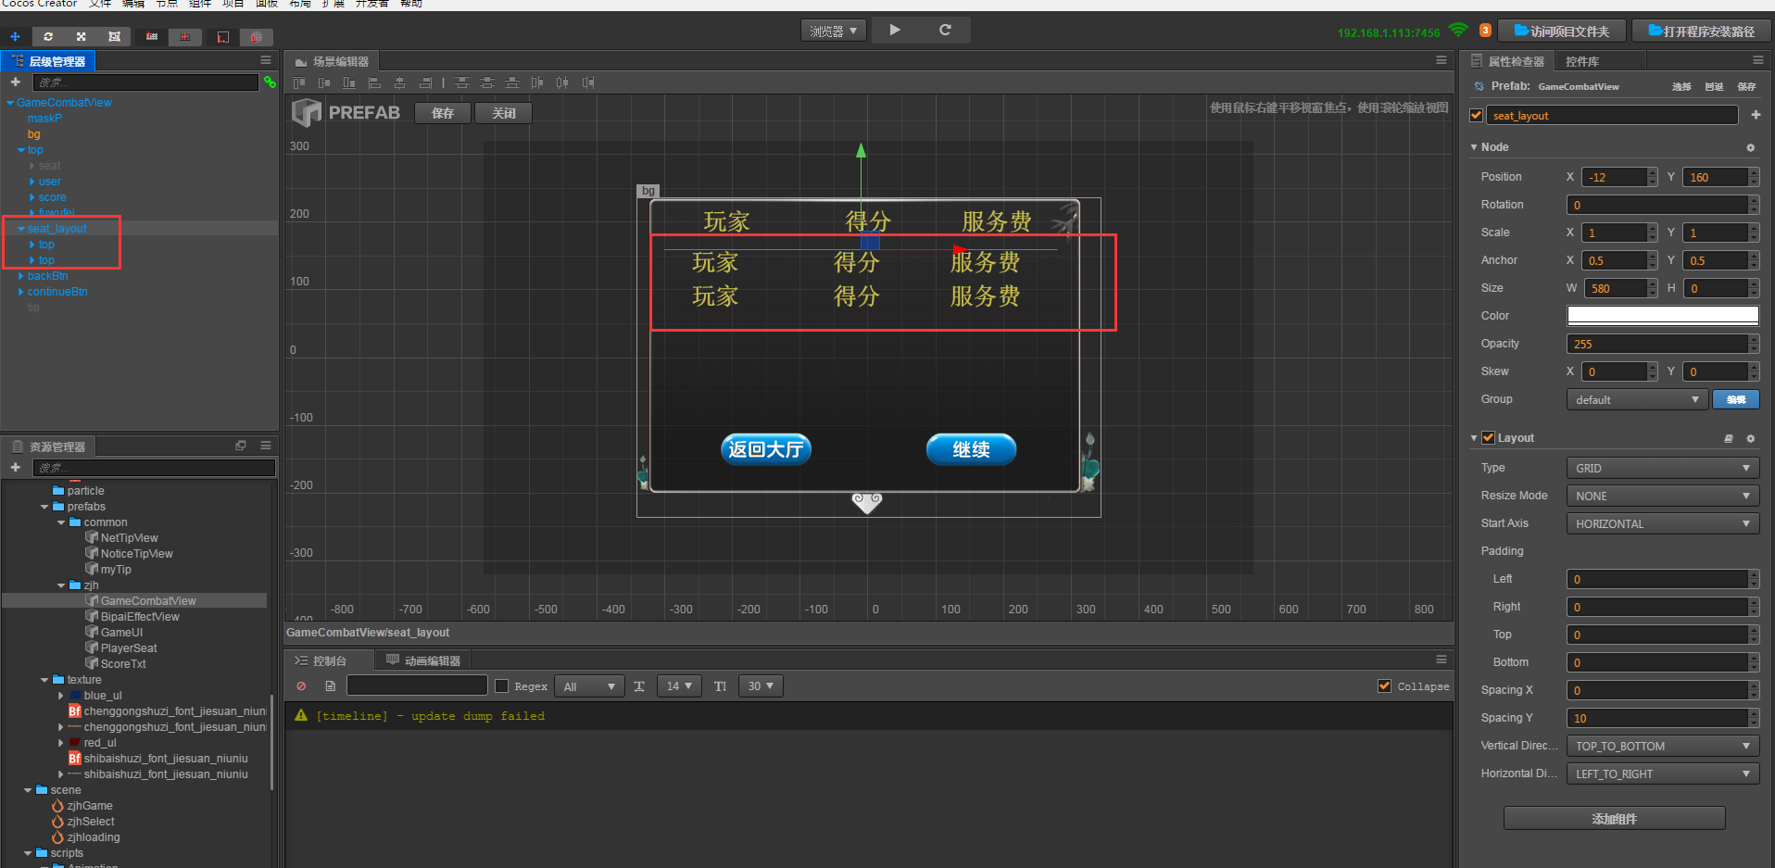Image resolution: width=1775 pixels, height=868 pixels.
Task: Open the Start Axis HORIZONTAL dropdown
Action: pos(1662,523)
